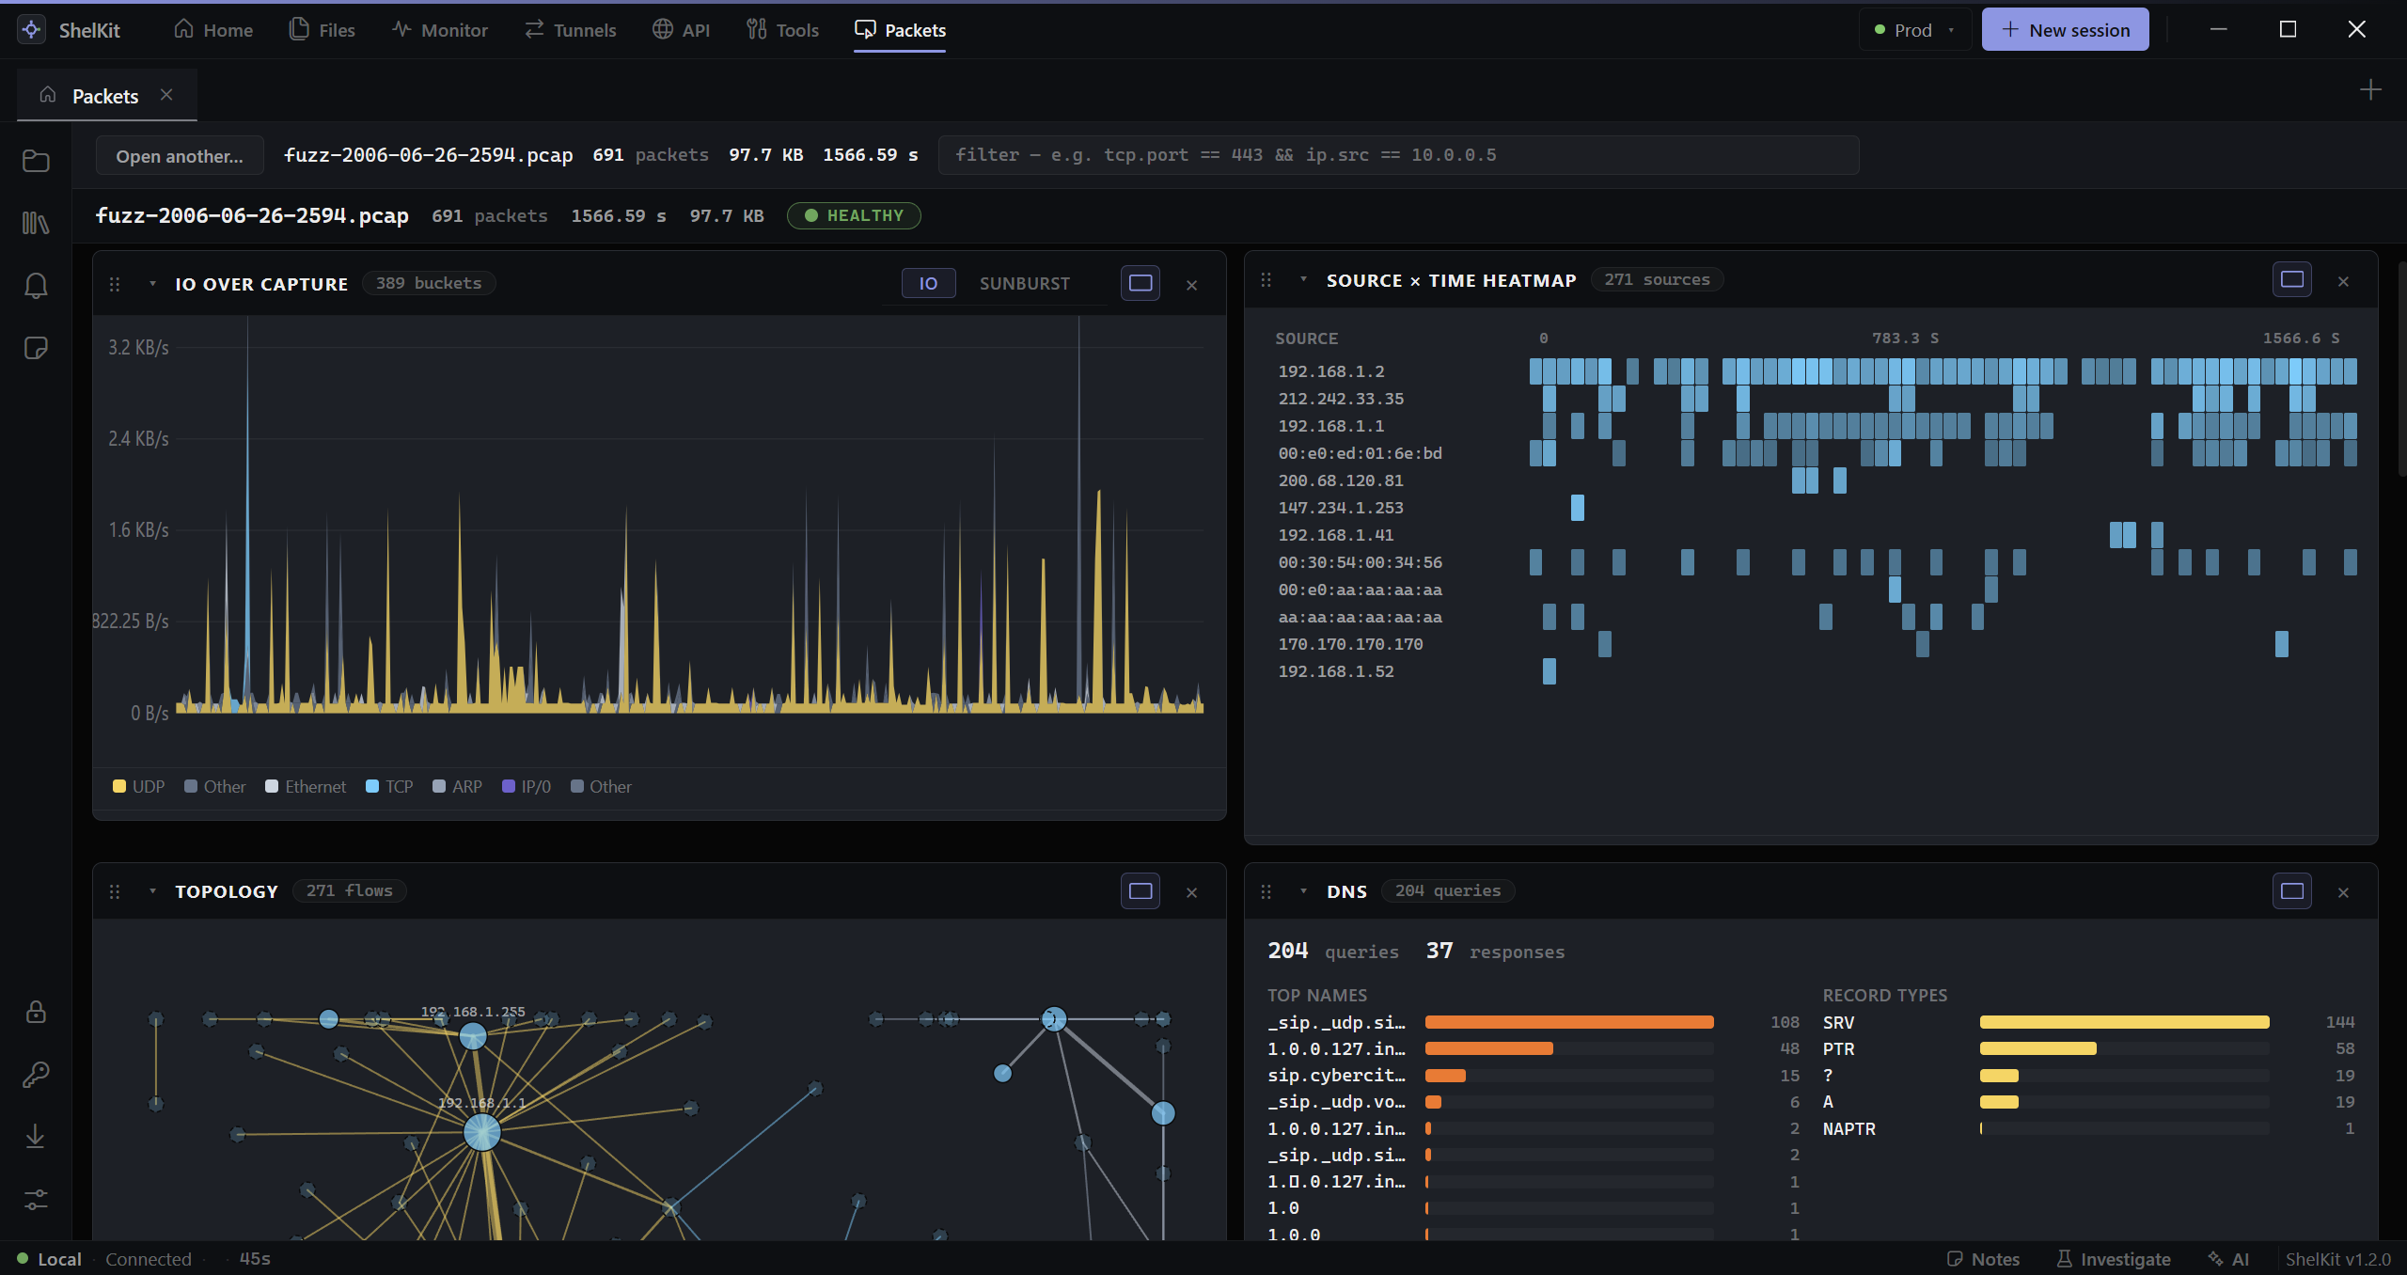Click the key icon in sidebar

(36, 1074)
